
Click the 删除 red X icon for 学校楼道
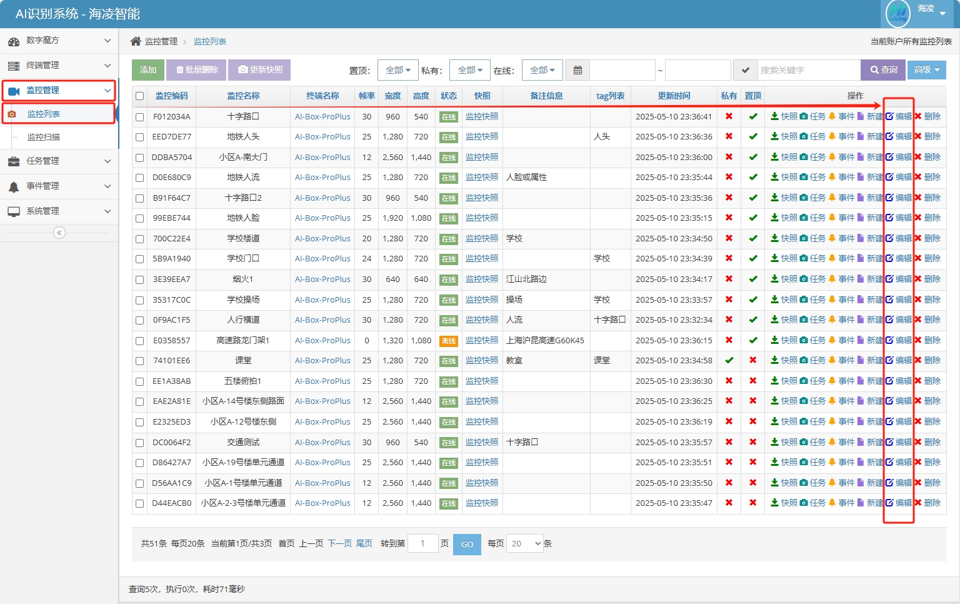click(x=917, y=238)
